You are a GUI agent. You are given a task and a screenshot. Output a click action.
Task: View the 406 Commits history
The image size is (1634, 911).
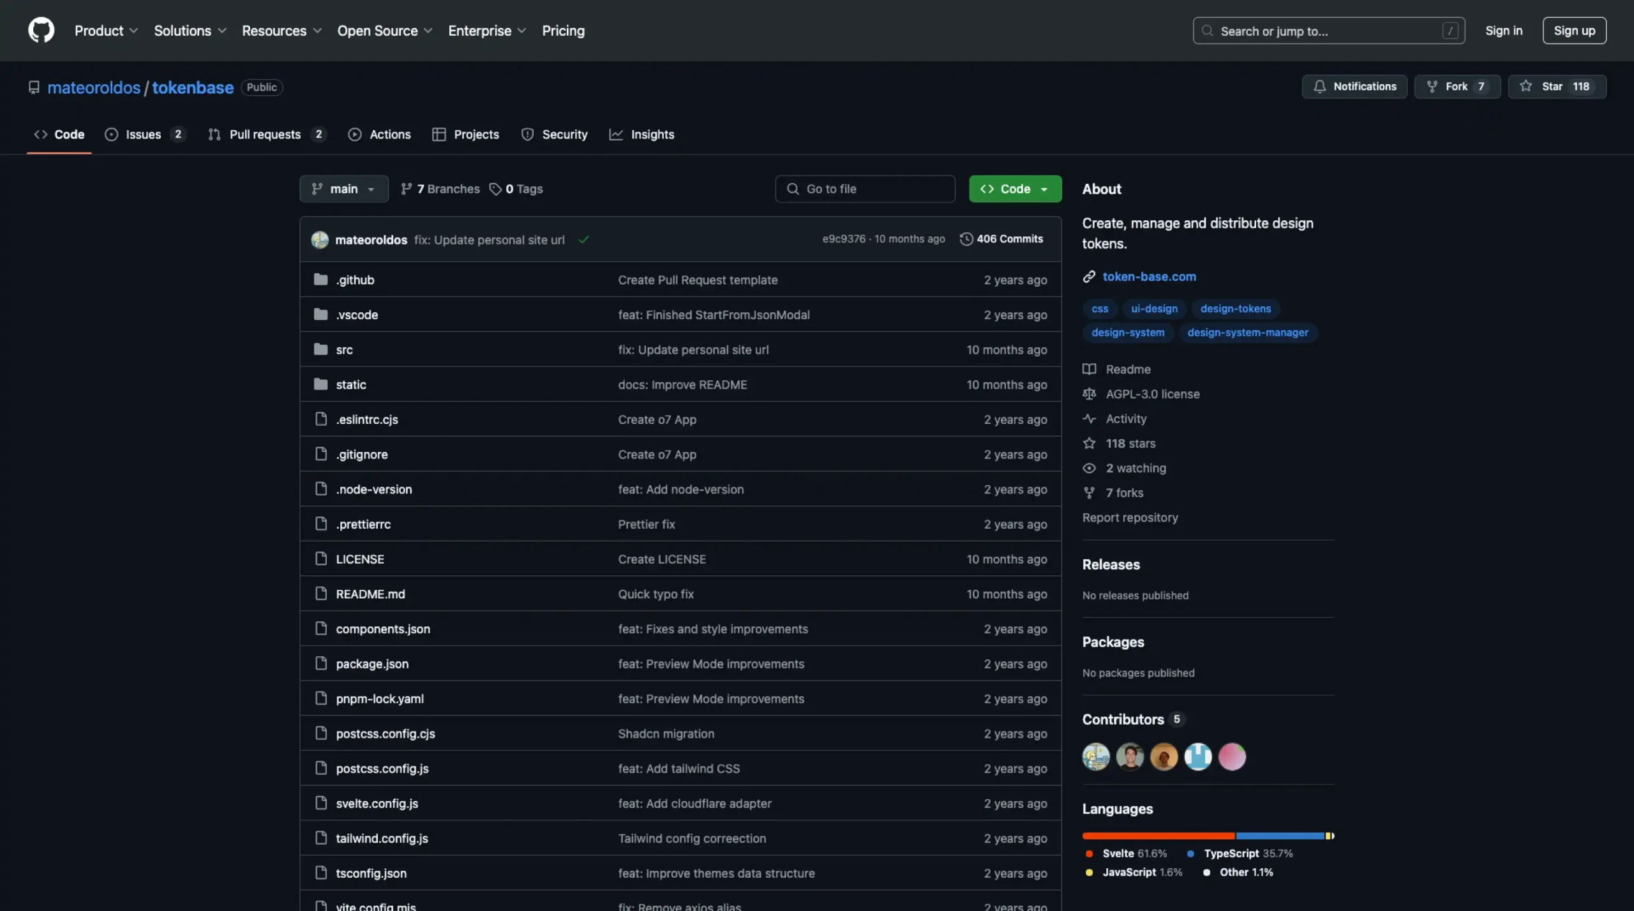click(x=1001, y=239)
